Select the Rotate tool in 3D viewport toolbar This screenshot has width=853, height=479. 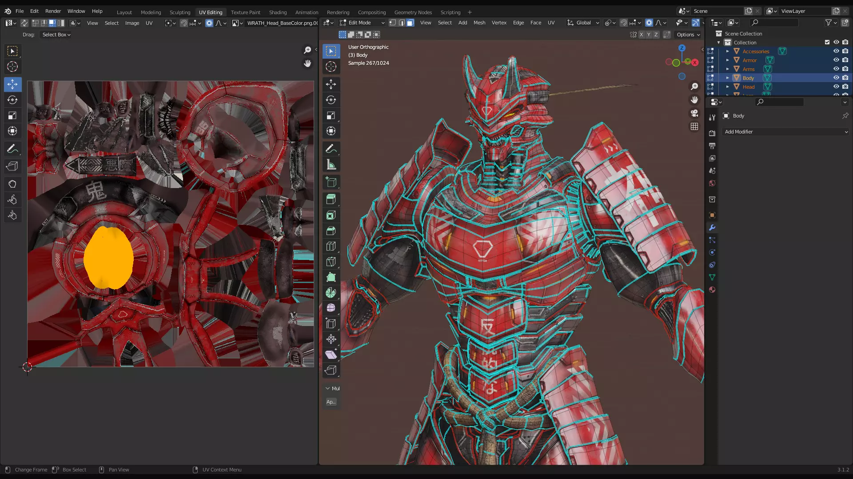click(331, 100)
